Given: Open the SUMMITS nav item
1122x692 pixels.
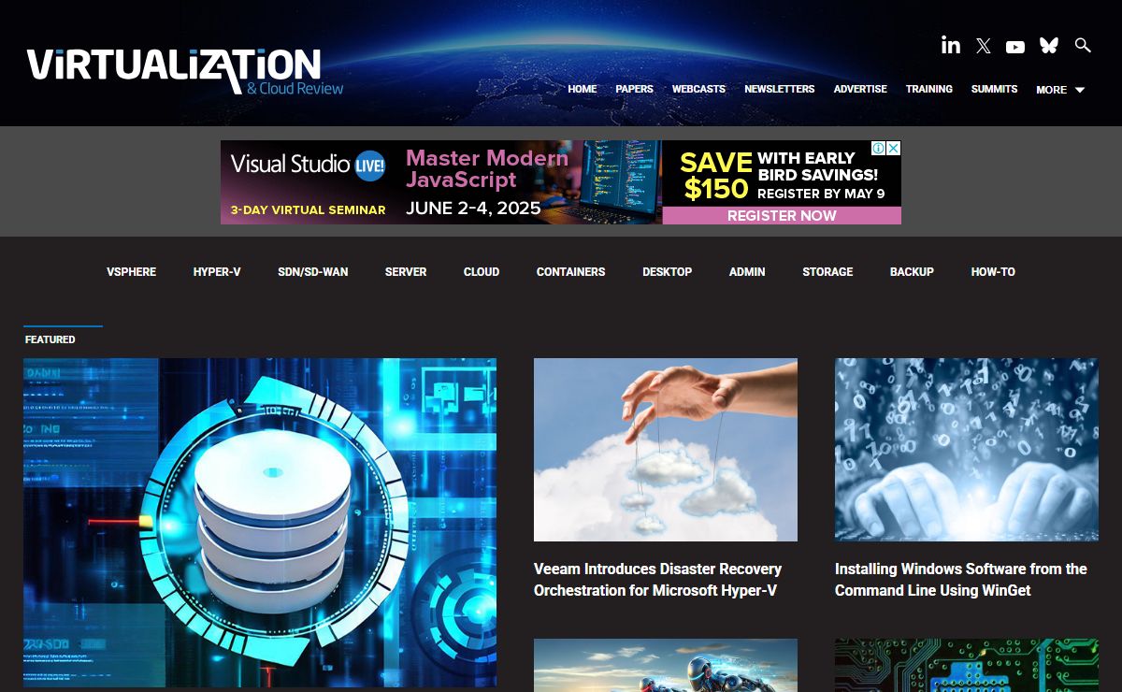Looking at the screenshot, I should (994, 89).
